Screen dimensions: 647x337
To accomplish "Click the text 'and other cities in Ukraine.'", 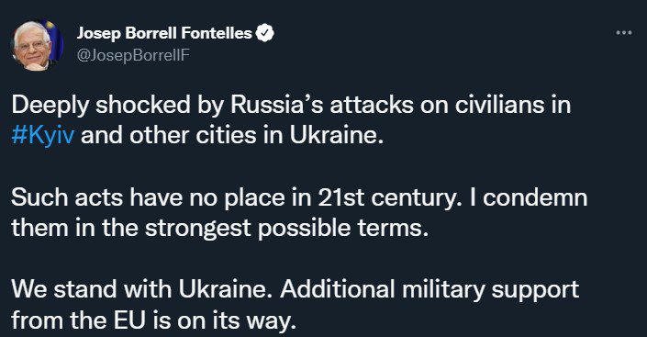I will click(x=232, y=135).
